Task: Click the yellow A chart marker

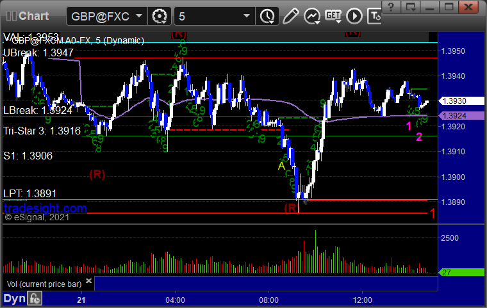Action: [x=281, y=166]
